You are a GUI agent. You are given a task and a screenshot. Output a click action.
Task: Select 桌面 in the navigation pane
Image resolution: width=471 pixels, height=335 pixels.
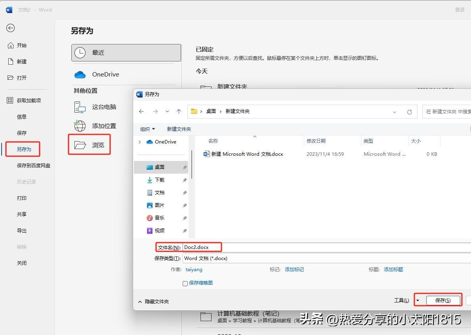[161, 167]
